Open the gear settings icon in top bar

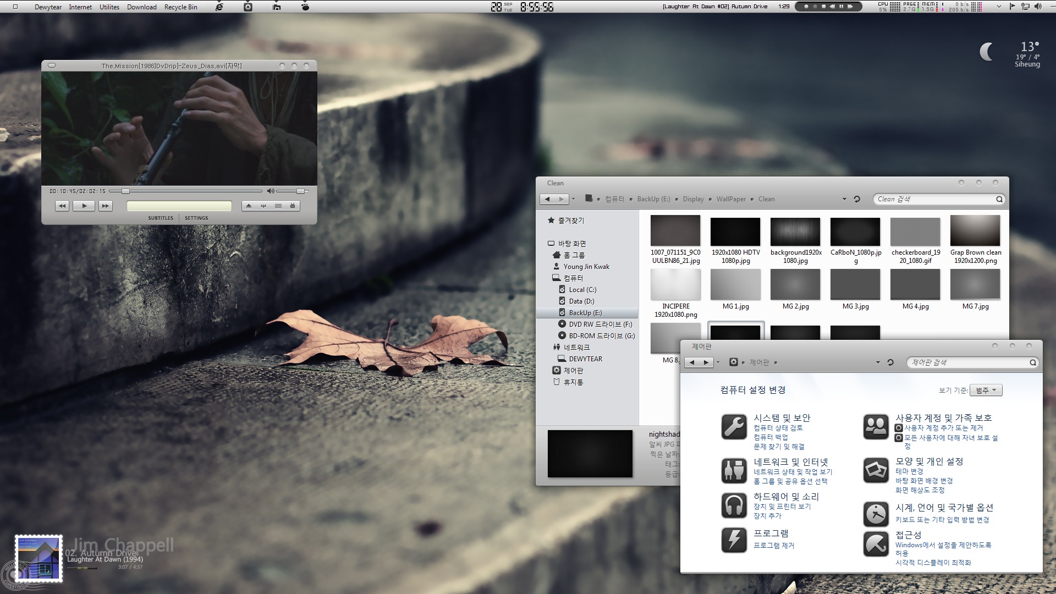point(248,7)
